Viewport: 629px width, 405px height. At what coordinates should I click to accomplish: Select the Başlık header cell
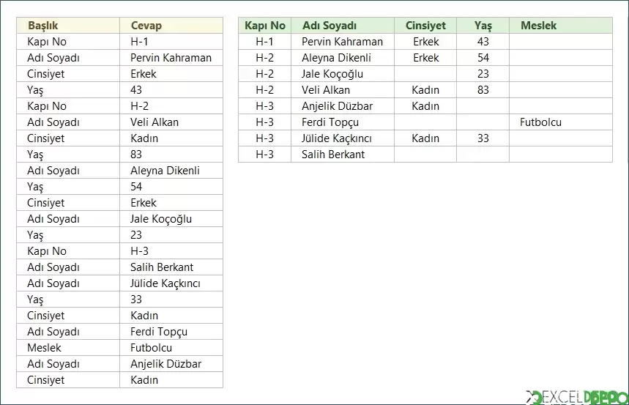click(x=68, y=26)
